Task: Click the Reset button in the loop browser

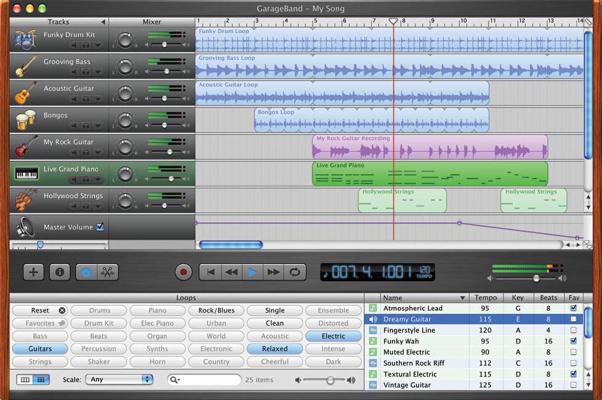Action: pos(39,310)
